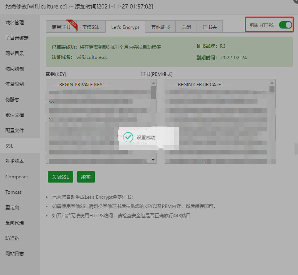298x275 pixels.
Task: Open Tomcat settings
Action: coord(13,192)
